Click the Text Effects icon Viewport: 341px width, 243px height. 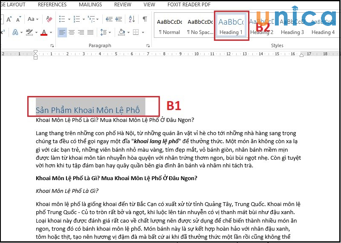point(15,32)
